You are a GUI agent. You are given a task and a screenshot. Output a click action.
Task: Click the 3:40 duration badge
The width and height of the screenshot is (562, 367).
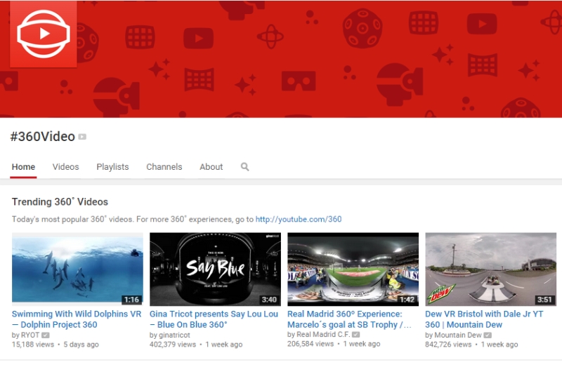coord(269,300)
